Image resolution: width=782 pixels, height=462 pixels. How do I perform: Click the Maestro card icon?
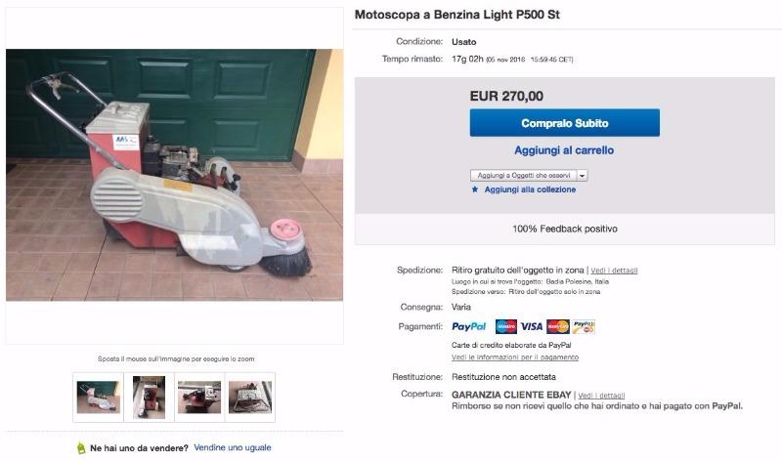505,326
